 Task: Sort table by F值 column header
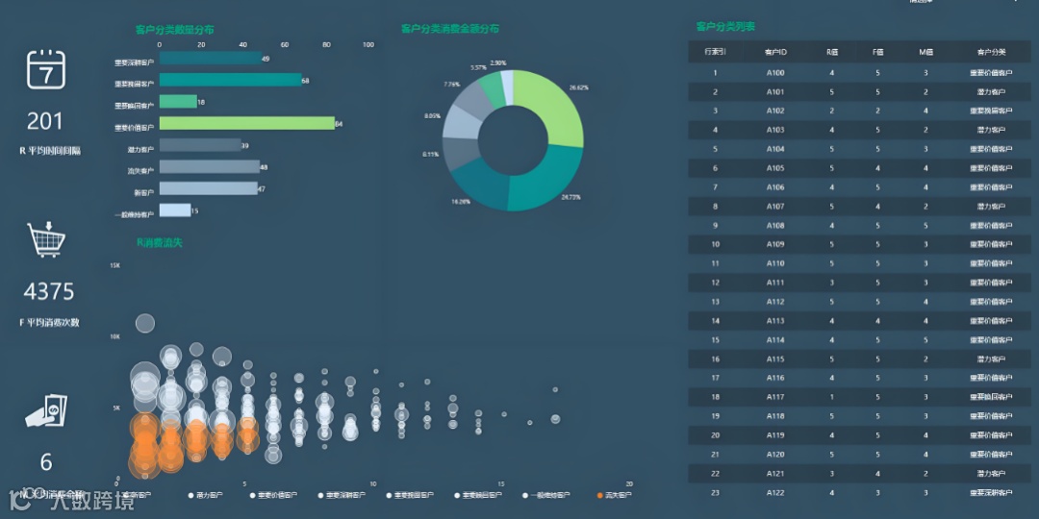coord(878,52)
